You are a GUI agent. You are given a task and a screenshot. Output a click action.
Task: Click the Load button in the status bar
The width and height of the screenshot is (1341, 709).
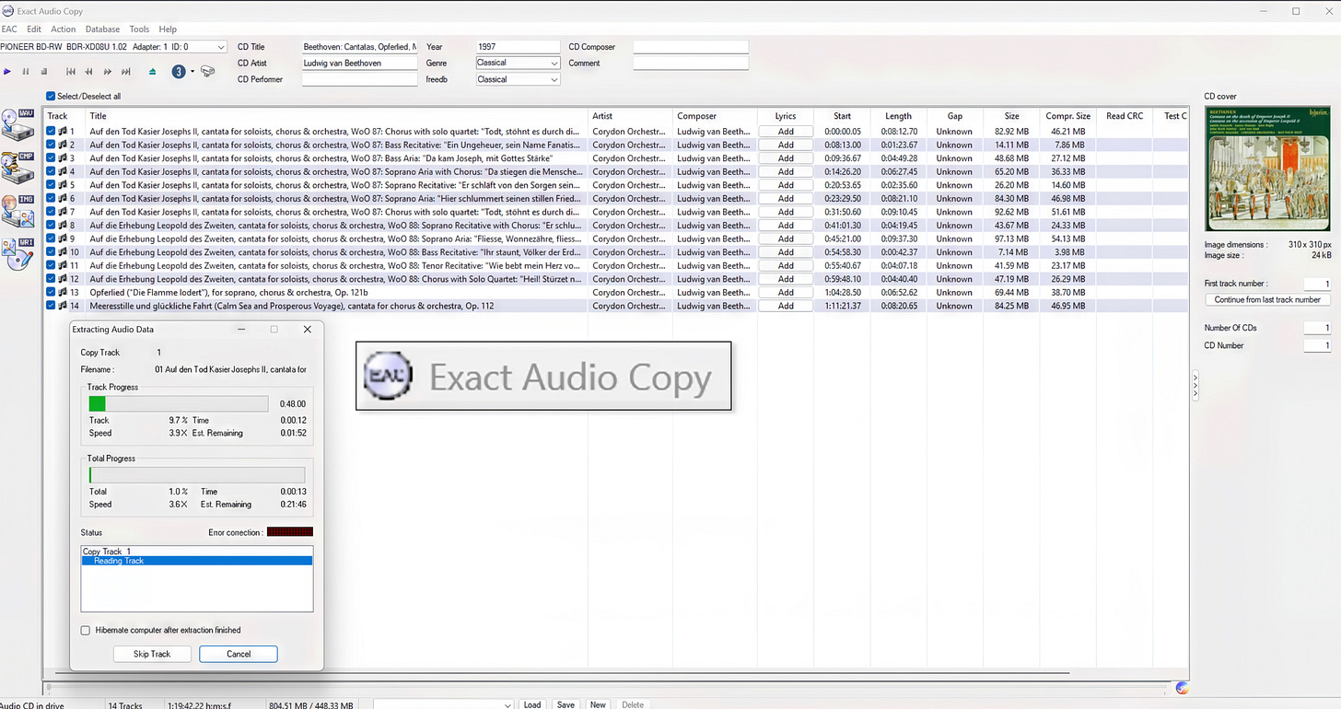(532, 704)
